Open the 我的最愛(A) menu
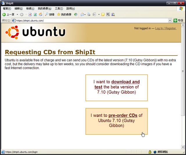Image resolution: width=186 pixels, height=155 pixels. click(x=44, y=8)
